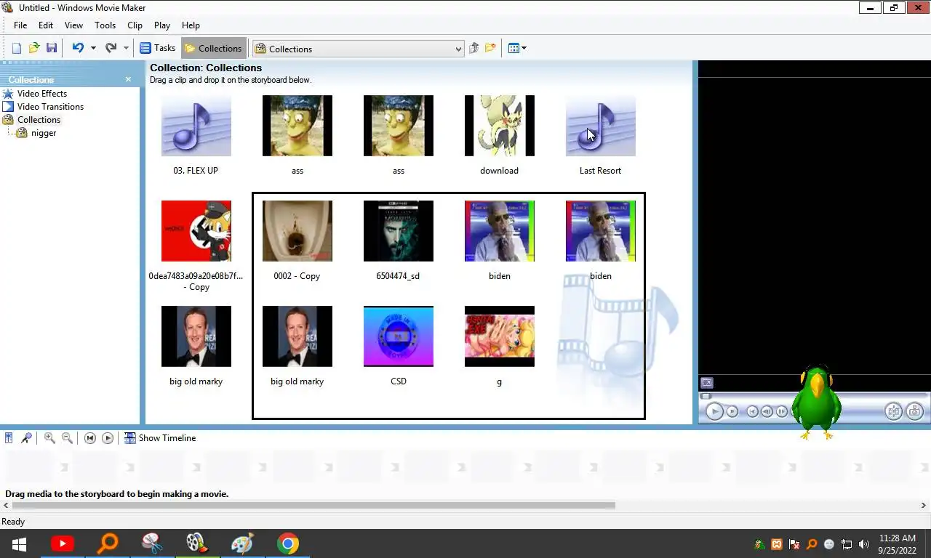Rewind the storyboard
This screenshot has height=558, width=931.
[90, 437]
